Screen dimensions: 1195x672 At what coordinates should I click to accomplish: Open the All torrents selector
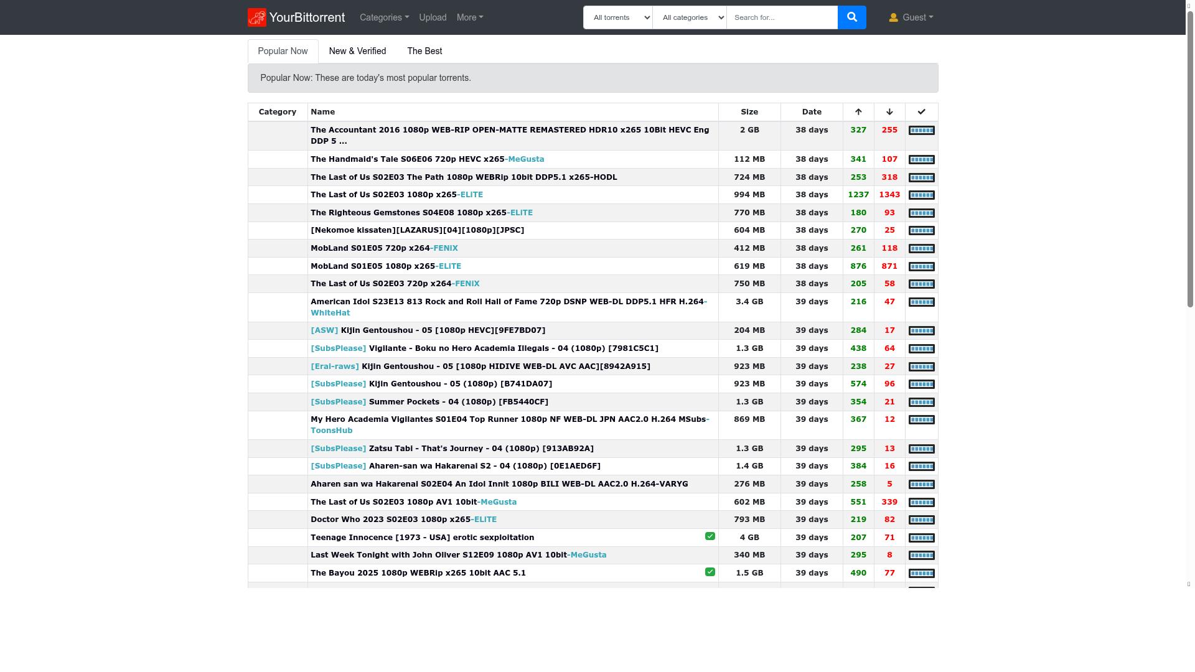pos(617,17)
